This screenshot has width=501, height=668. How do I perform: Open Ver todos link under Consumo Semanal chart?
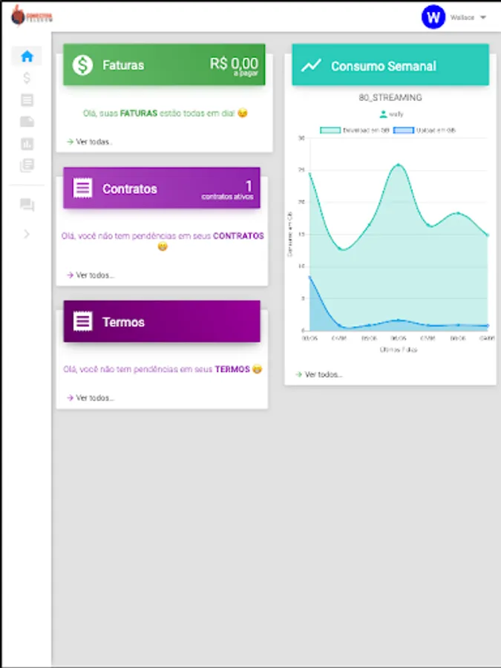click(319, 375)
